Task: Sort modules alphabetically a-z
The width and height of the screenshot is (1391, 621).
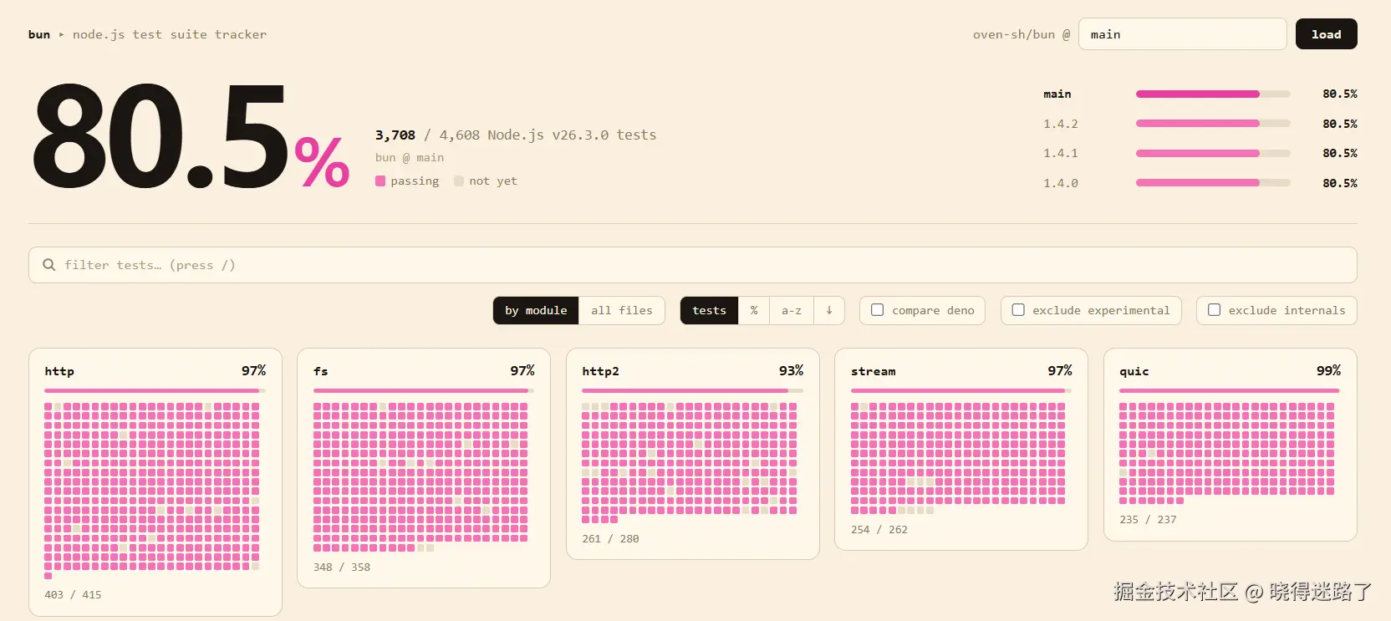Action: (792, 310)
